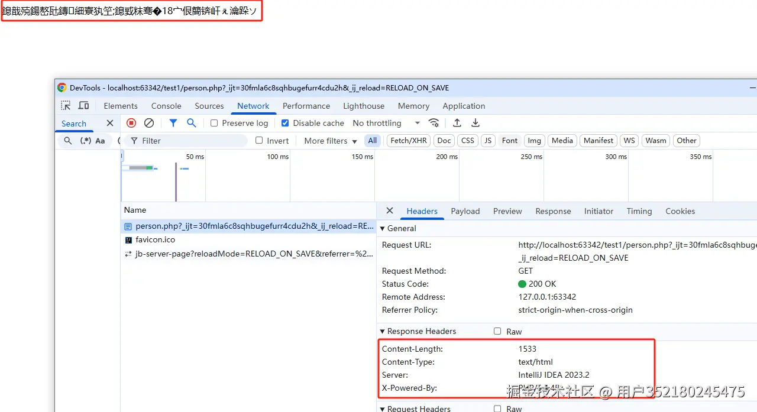Close the Search drawer panel
Screen dimensions: 757x412
pos(110,123)
